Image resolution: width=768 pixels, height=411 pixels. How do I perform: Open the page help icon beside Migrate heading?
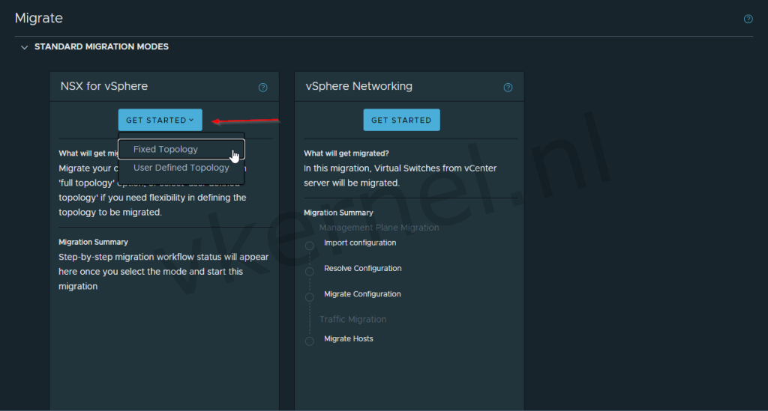click(748, 19)
